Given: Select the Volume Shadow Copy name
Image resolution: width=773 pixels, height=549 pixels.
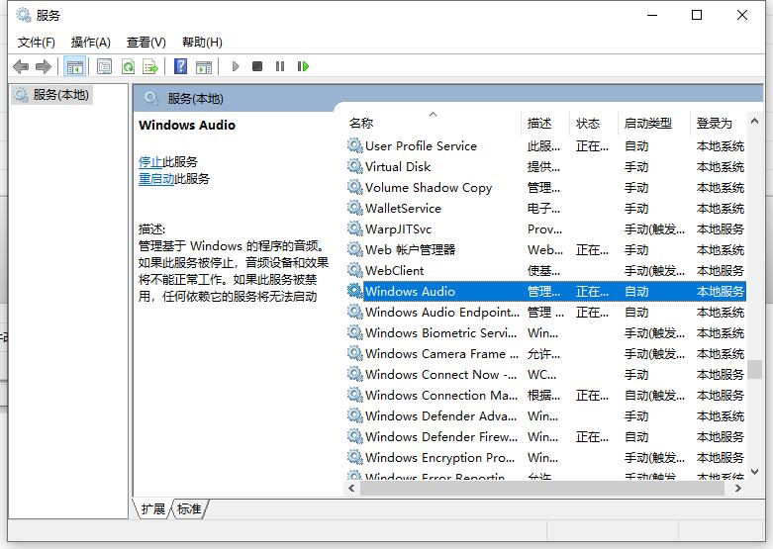Looking at the screenshot, I should pos(429,187).
